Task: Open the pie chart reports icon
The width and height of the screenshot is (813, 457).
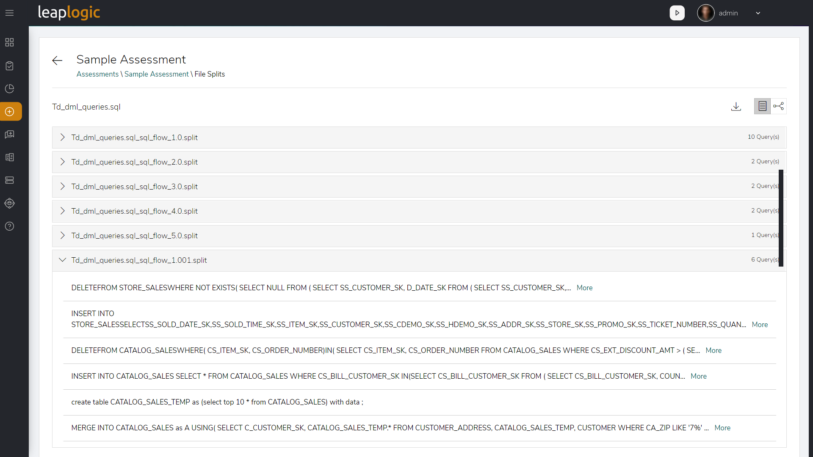Action: pos(9,88)
